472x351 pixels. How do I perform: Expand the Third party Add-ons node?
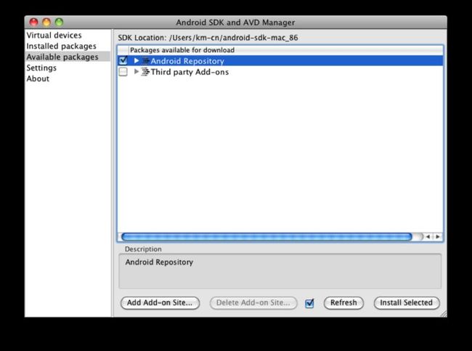pos(137,72)
